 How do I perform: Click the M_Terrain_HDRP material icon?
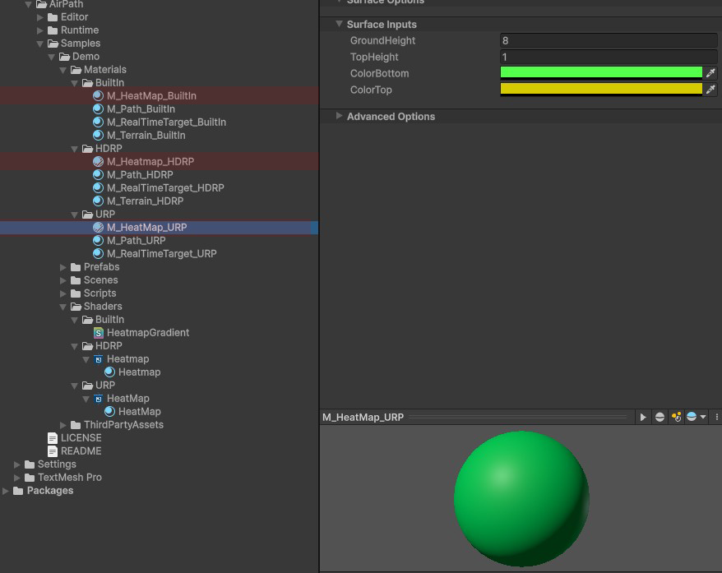(99, 201)
